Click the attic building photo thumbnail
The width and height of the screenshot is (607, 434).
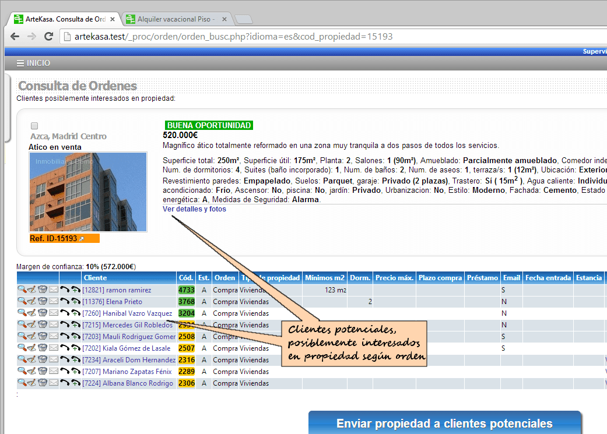click(x=88, y=192)
